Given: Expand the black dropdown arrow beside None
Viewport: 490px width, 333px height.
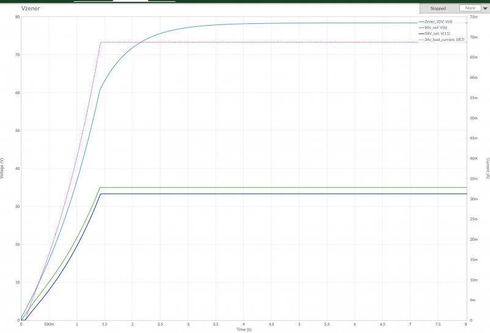Looking at the screenshot, I should [485, 9].
